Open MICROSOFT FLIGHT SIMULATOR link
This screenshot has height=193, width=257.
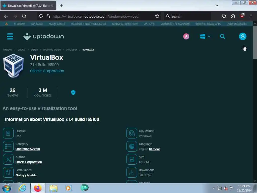(89, 24)
